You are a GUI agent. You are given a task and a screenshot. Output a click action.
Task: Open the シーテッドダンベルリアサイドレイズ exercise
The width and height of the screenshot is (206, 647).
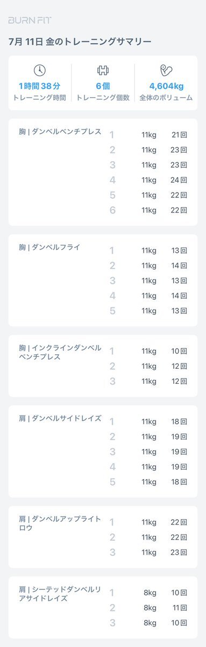click(x=60, y=594)
